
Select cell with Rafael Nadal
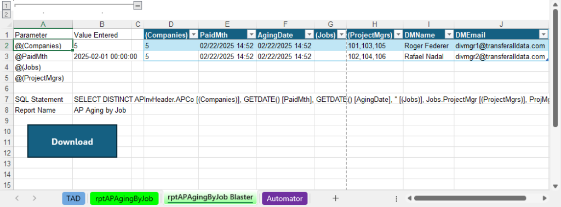coord(428,56)
